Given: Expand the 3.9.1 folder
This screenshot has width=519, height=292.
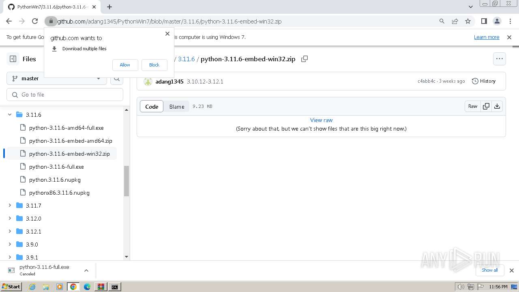Looking at the screenshot, I should coord(10,257).
